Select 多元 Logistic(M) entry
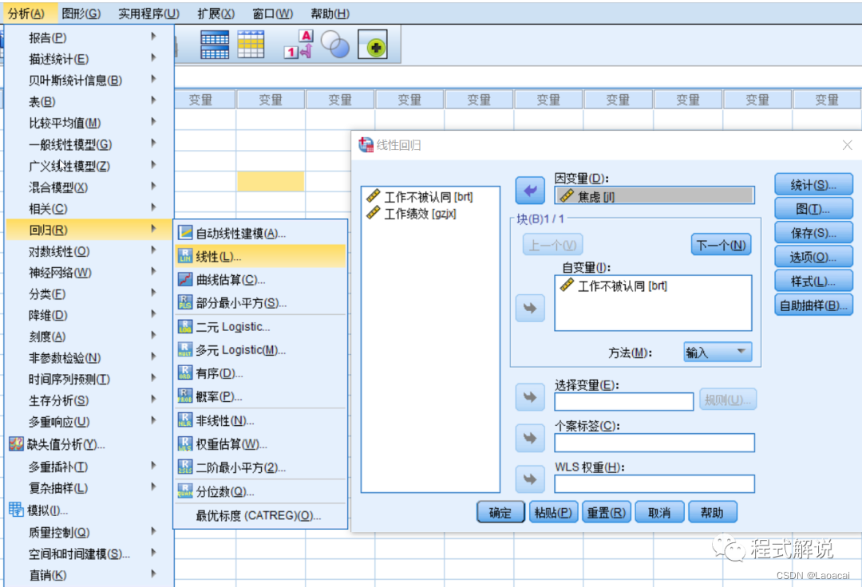The height and width of the screenshot is (587, 862). pyautogui.click(x=260, y=350)
